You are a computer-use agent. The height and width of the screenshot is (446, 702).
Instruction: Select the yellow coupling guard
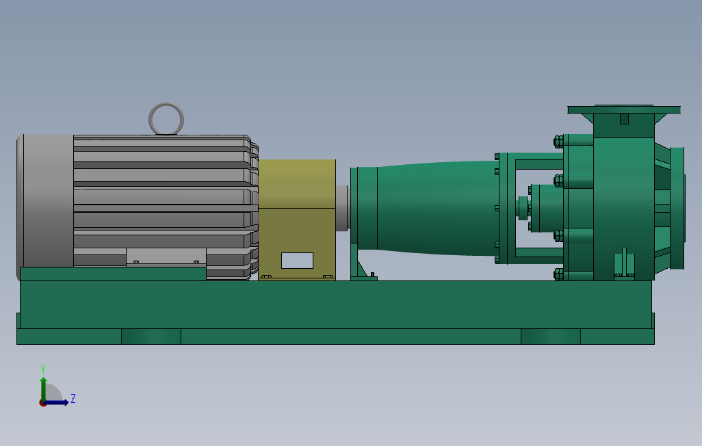297,220
